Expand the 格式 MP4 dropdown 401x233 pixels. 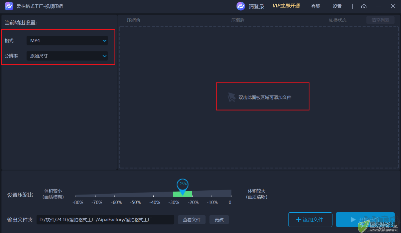tap(67, 40)
